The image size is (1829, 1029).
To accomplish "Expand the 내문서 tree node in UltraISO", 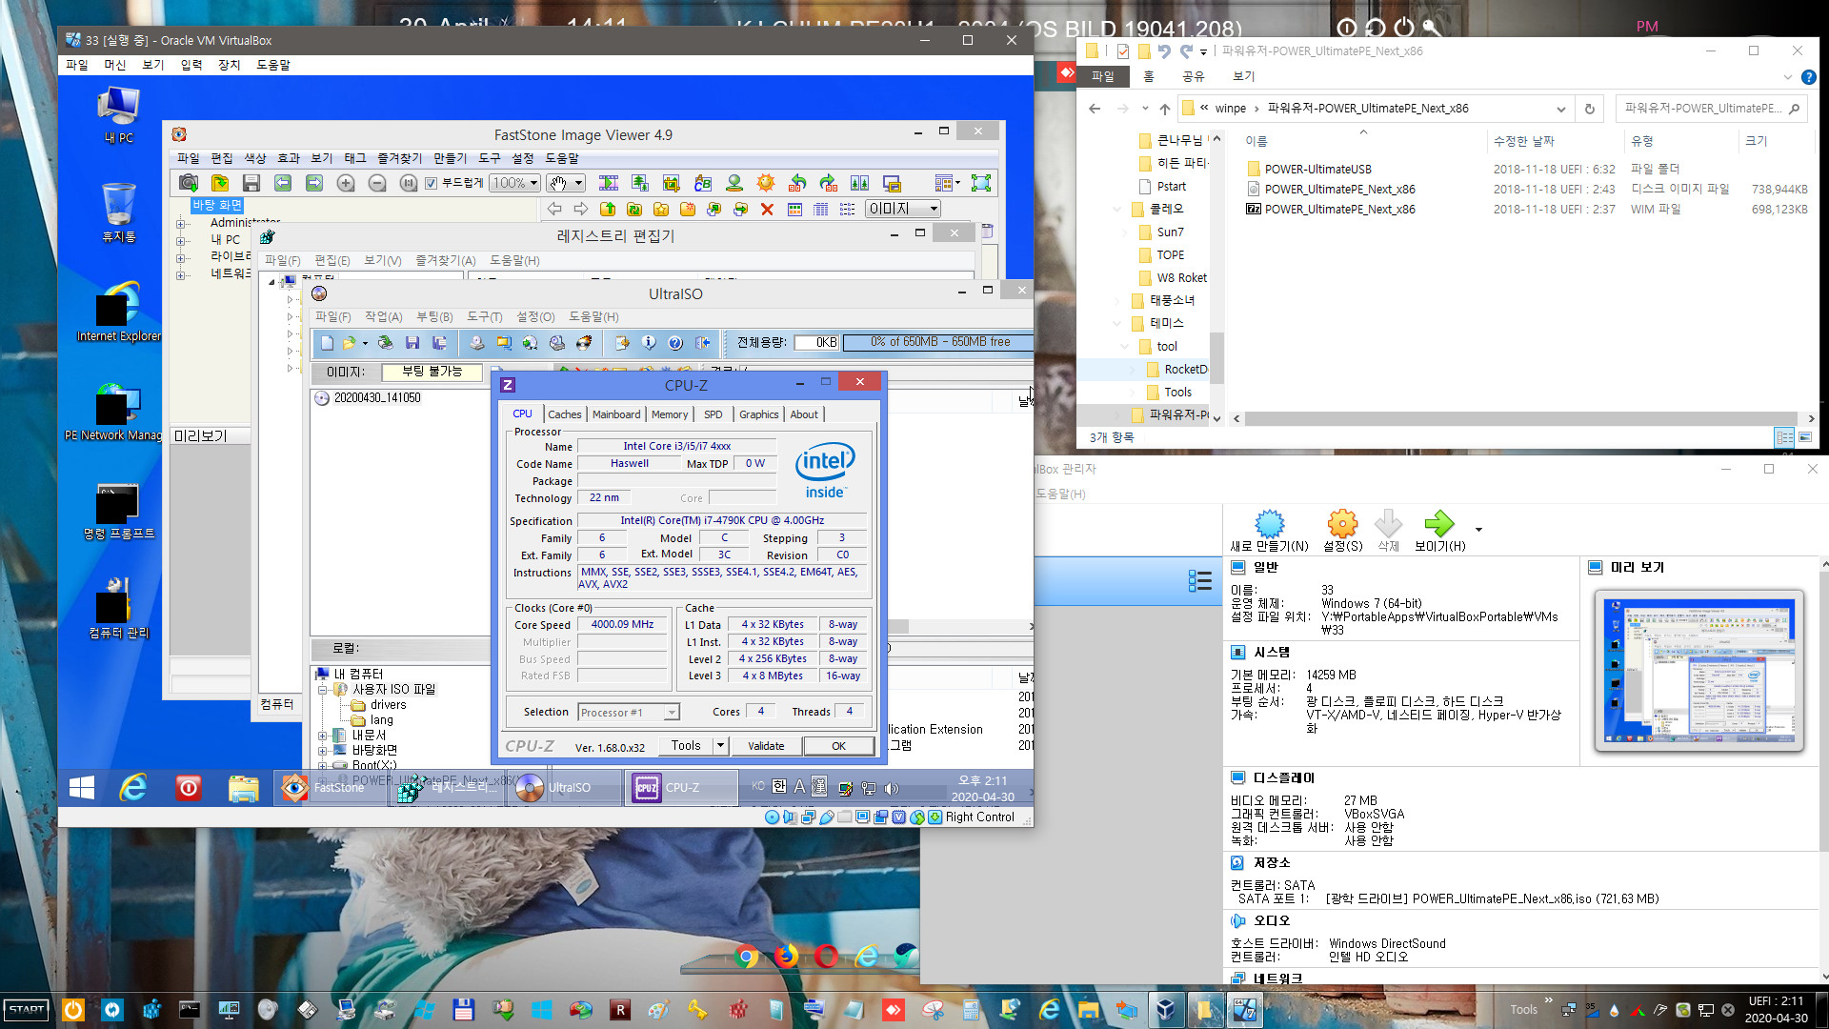I will click(x=322, y=736).
